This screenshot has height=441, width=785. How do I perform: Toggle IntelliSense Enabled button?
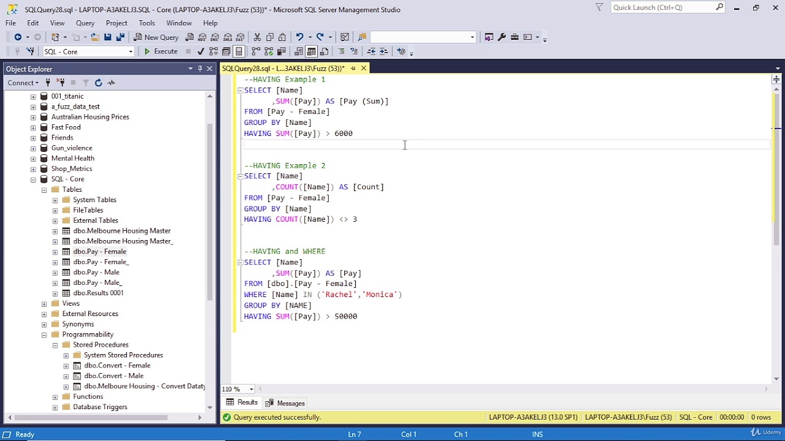point(239,51)
